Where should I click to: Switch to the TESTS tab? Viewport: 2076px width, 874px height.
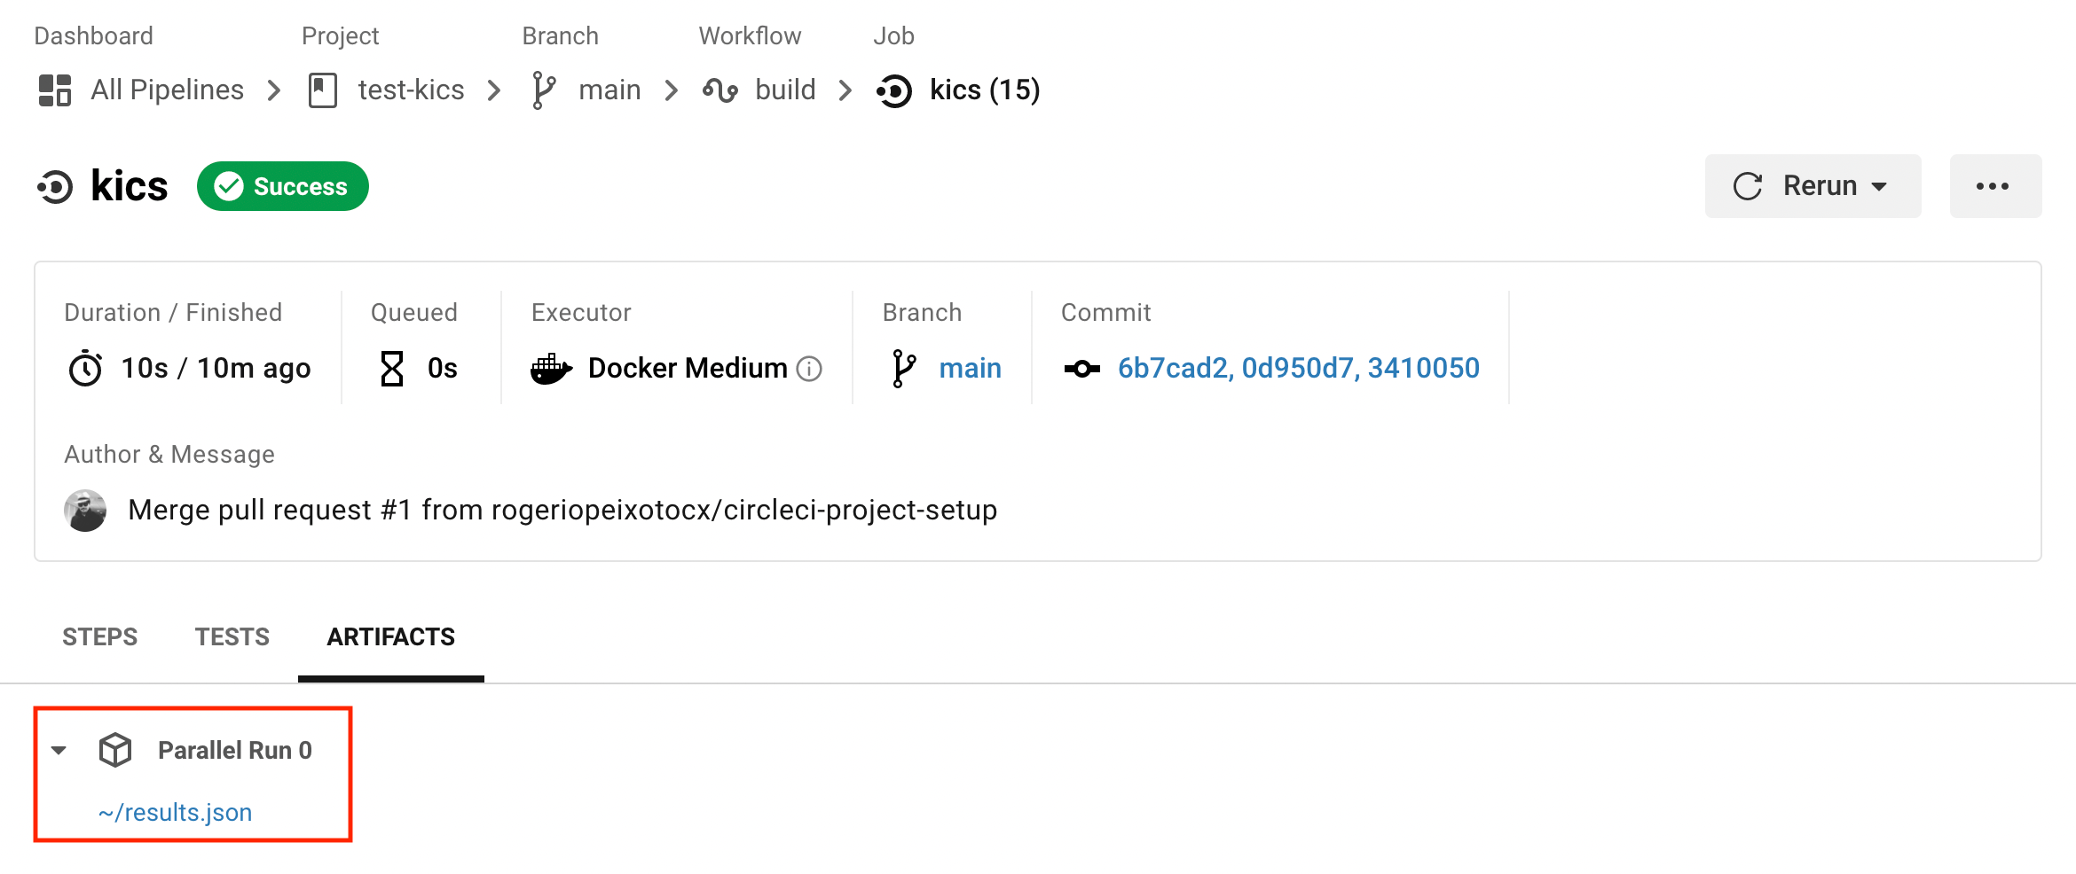click(x=232, y=636)
